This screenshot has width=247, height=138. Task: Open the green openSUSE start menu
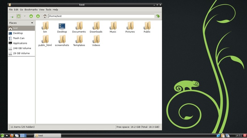(2, 136)
